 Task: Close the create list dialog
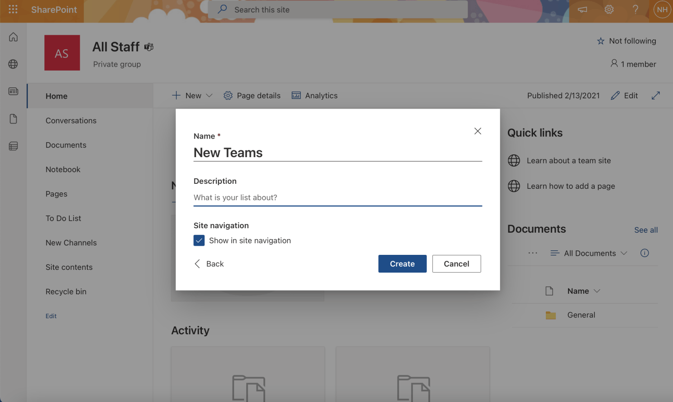477,131
